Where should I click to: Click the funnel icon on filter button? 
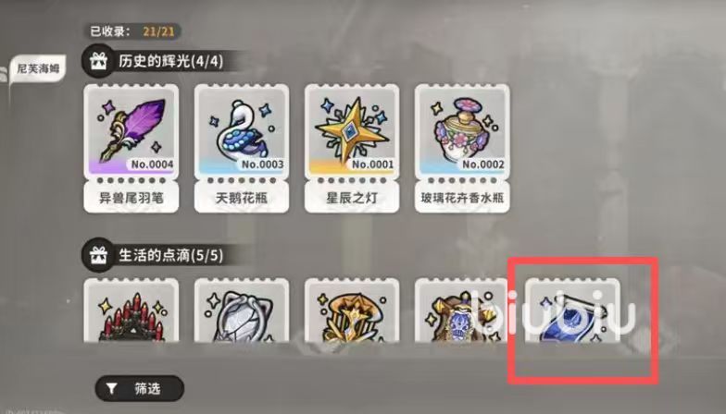click(x=111, y=388)
